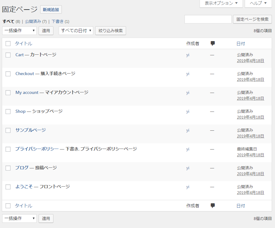Click the 絞り込み検索 filter button
This screenshot has height=228, width=275.
click(x=111, y=31)
